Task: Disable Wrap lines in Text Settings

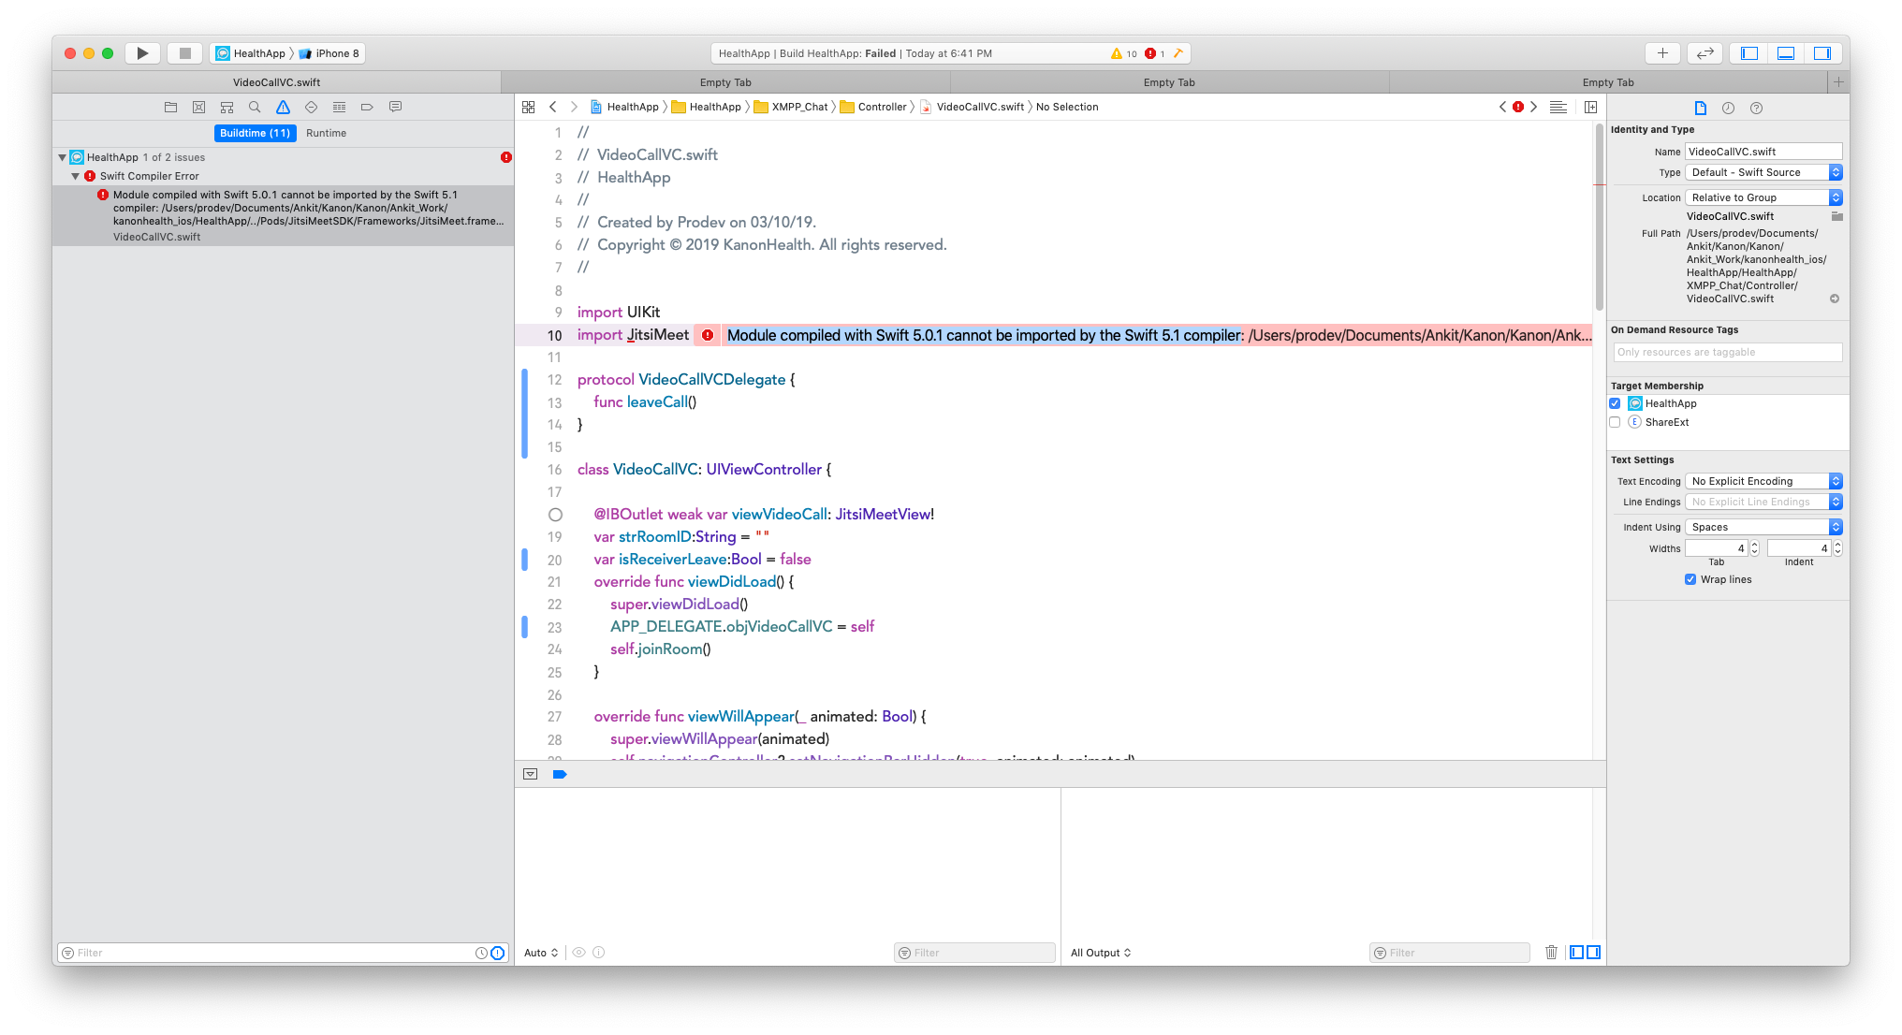Action: (x=1690, y=579)
